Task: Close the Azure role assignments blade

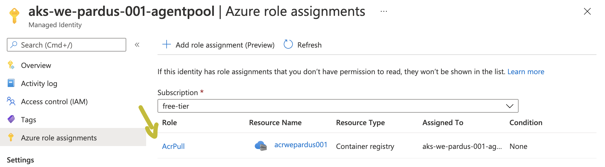Action: [x=587, y=11]
